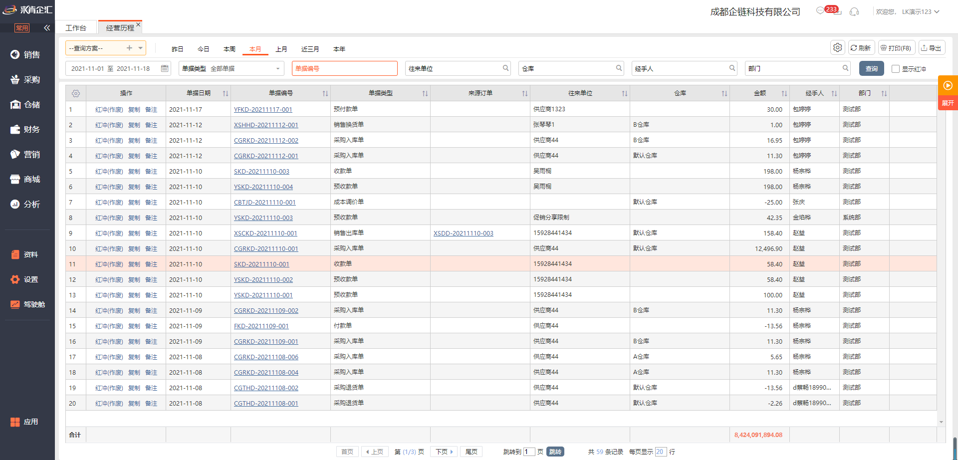The image size is (958, 460).
Task: Click the blue 查询 button
Action: pos(871,68)
